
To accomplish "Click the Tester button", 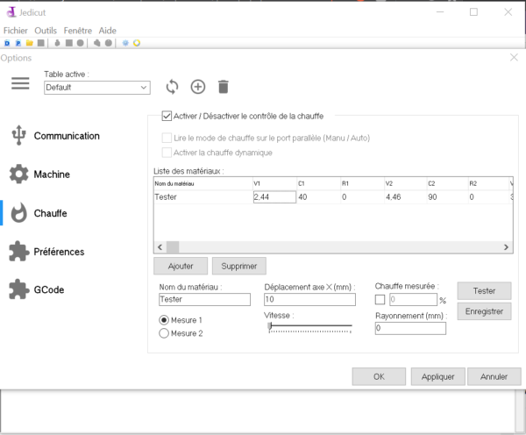I will point(485,290).
